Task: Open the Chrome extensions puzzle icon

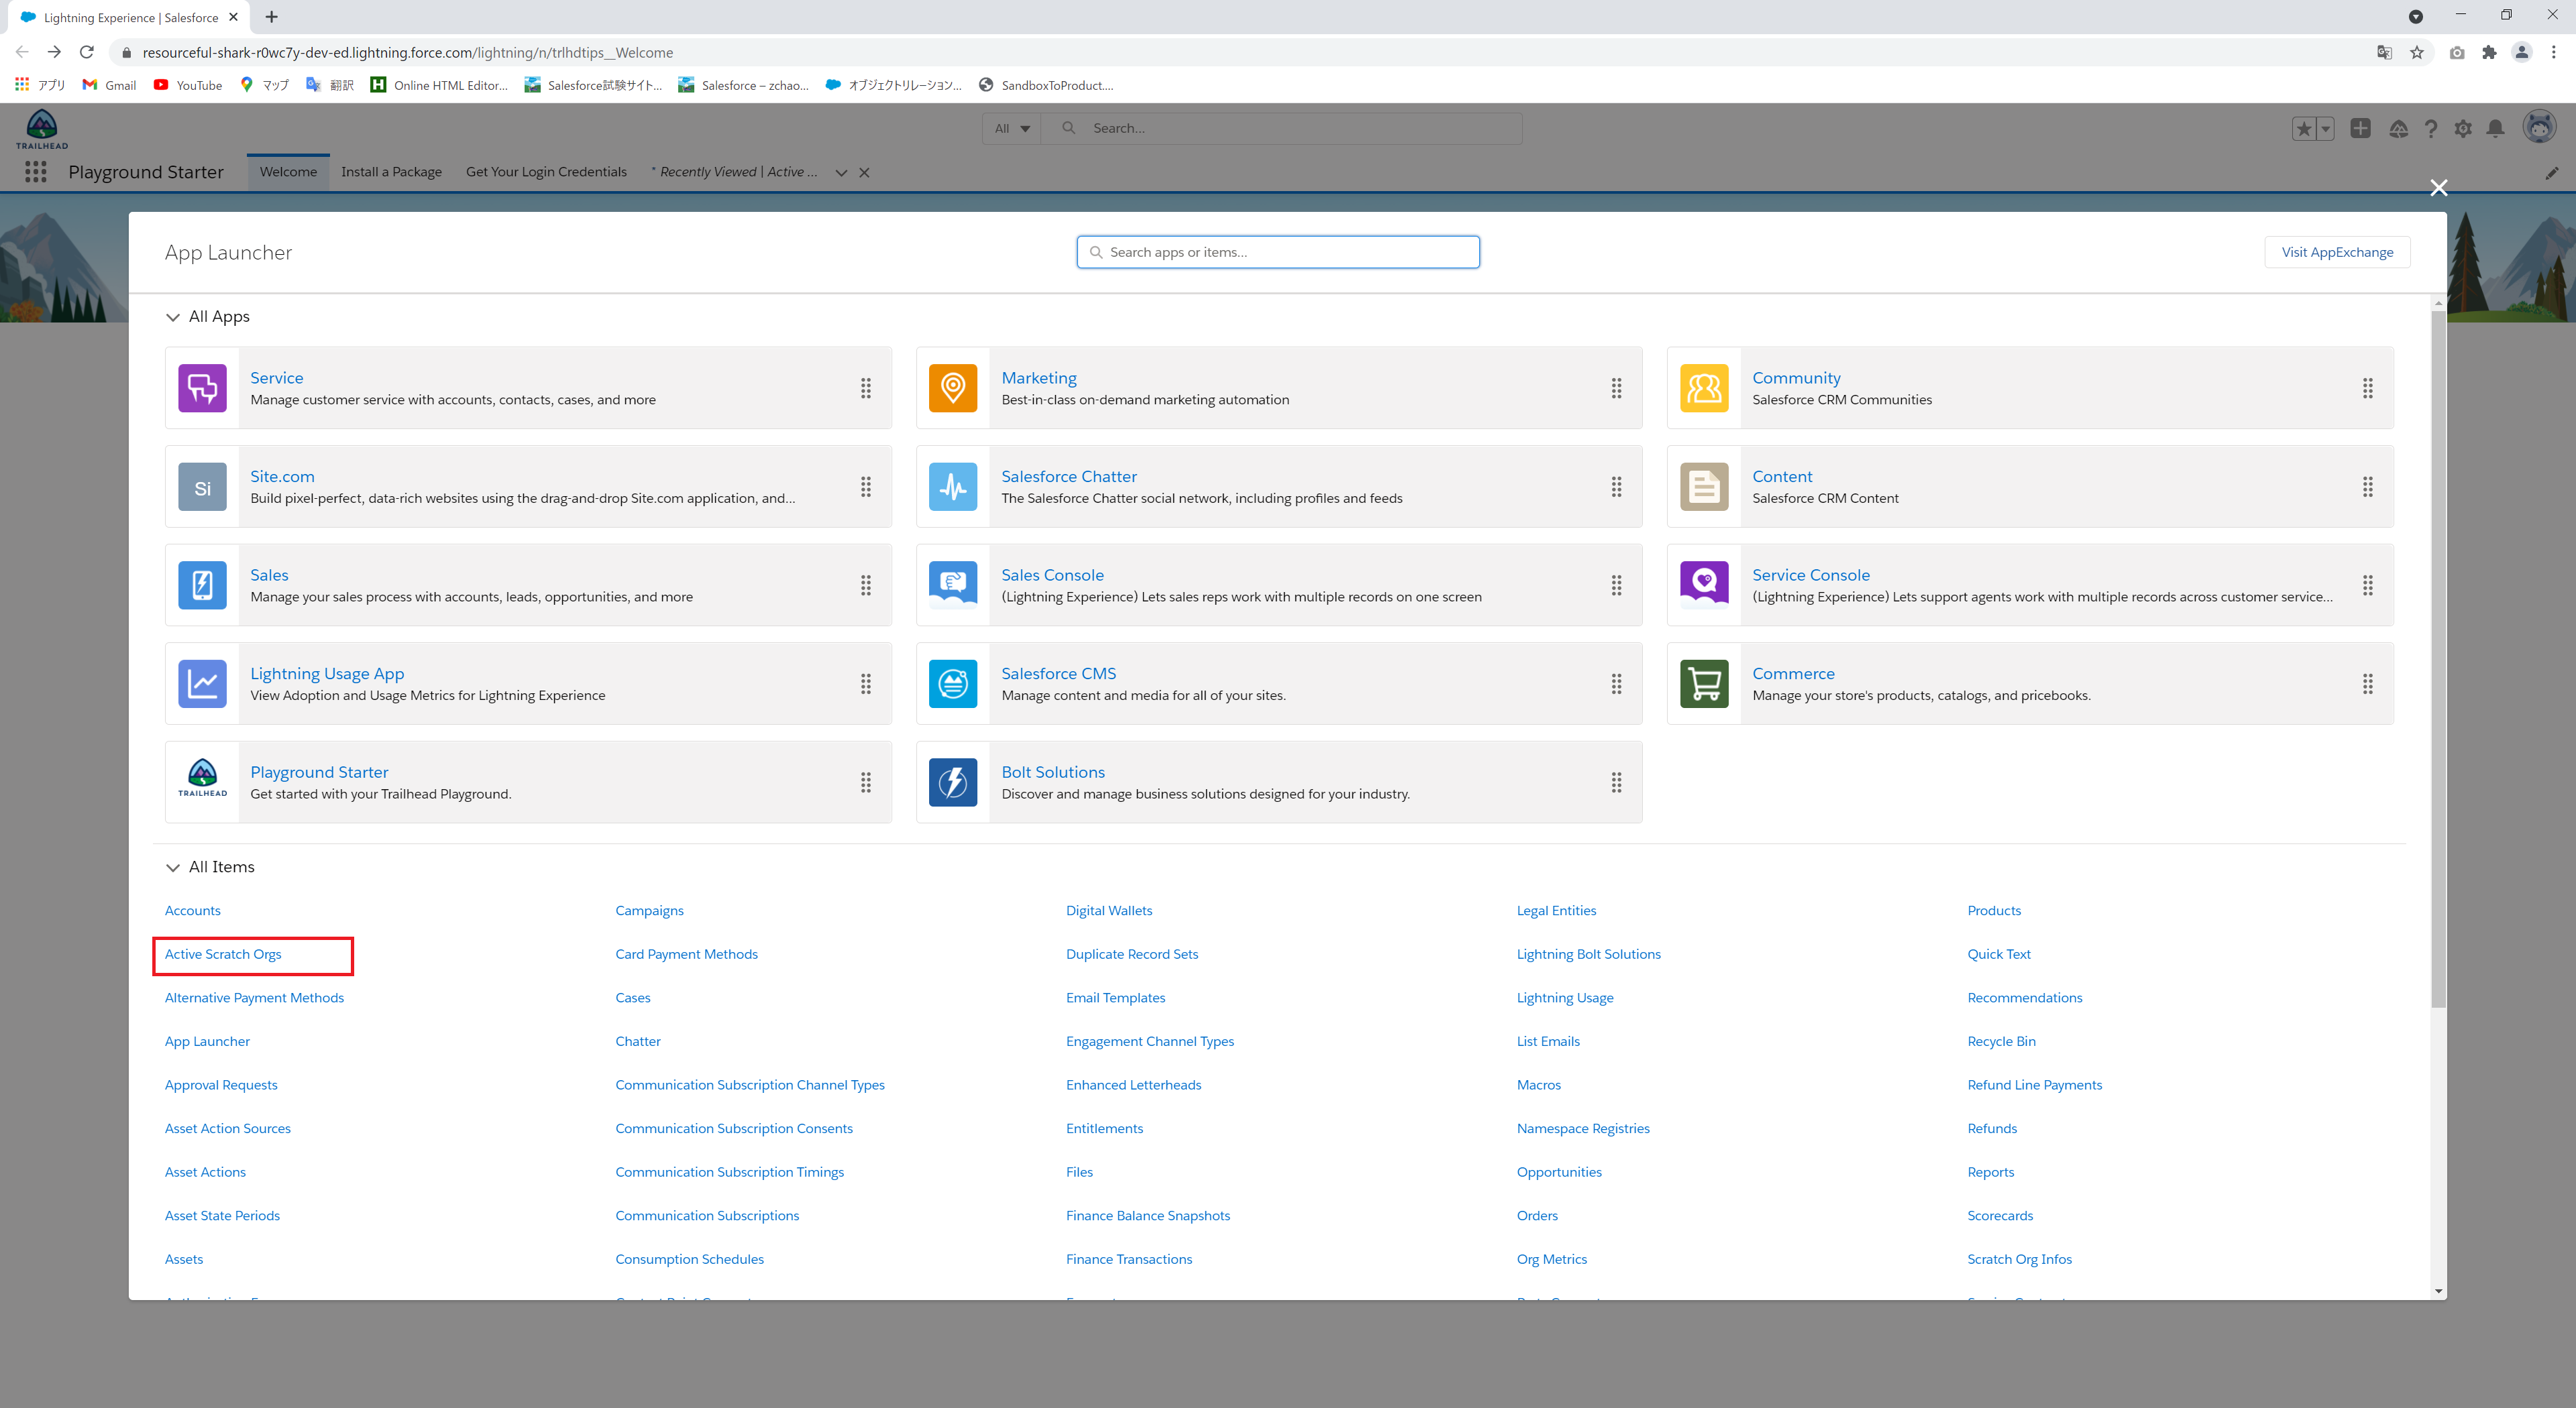Action: 2489,52
